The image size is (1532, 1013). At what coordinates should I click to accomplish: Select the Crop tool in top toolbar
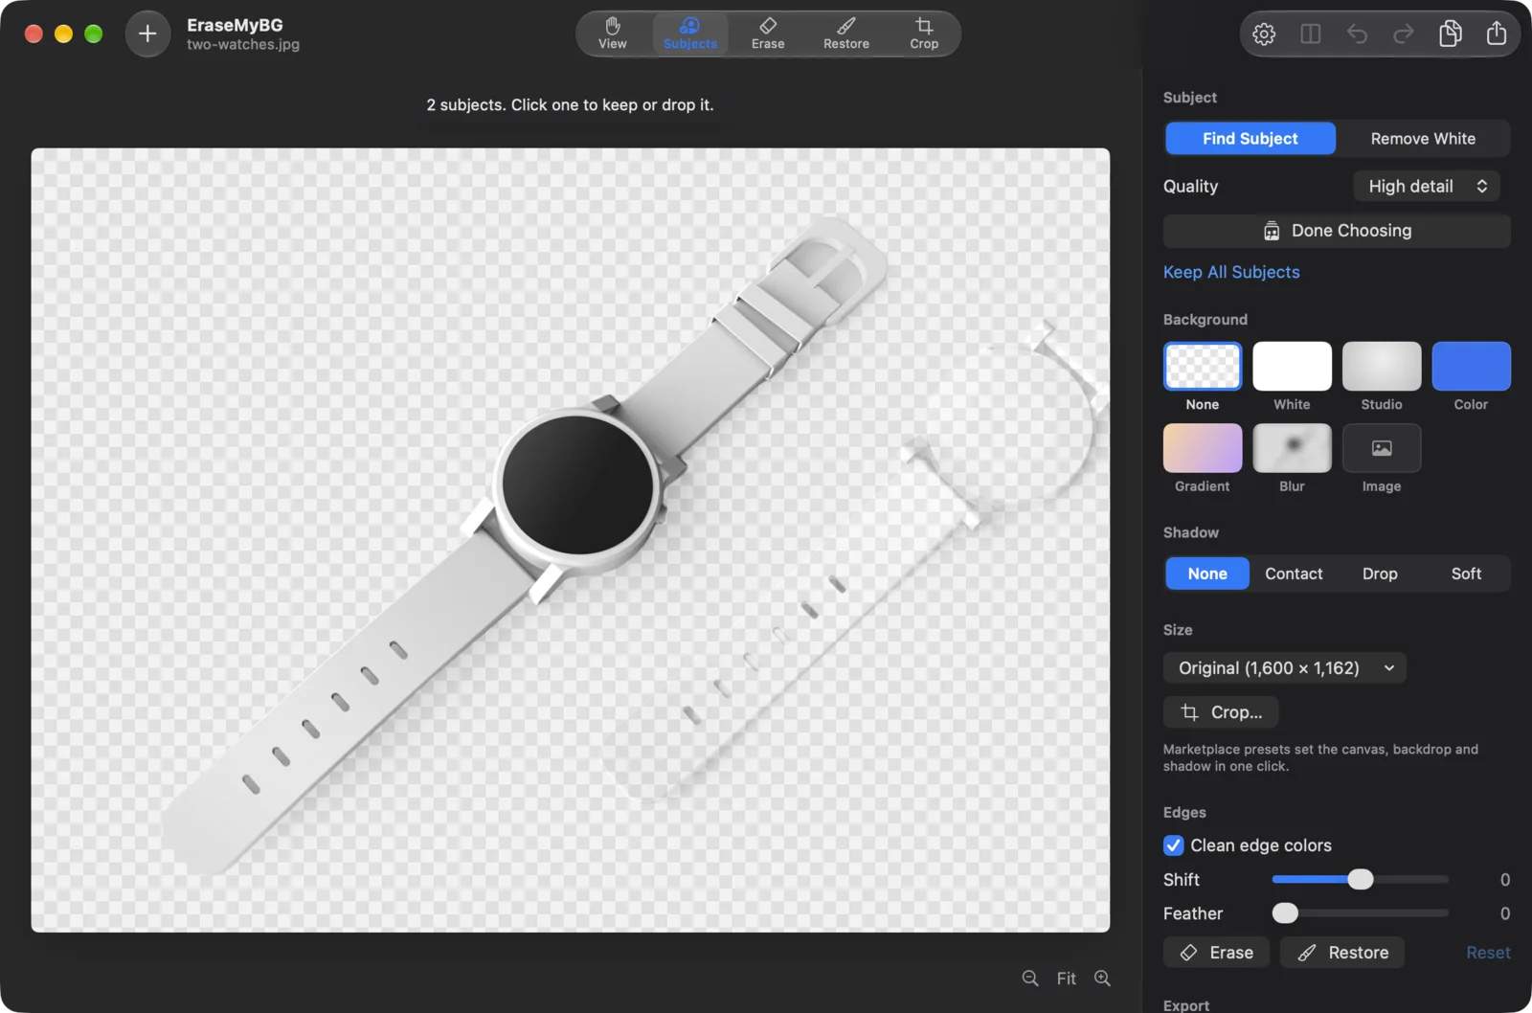pyautogui.click(x=924, y=34)
